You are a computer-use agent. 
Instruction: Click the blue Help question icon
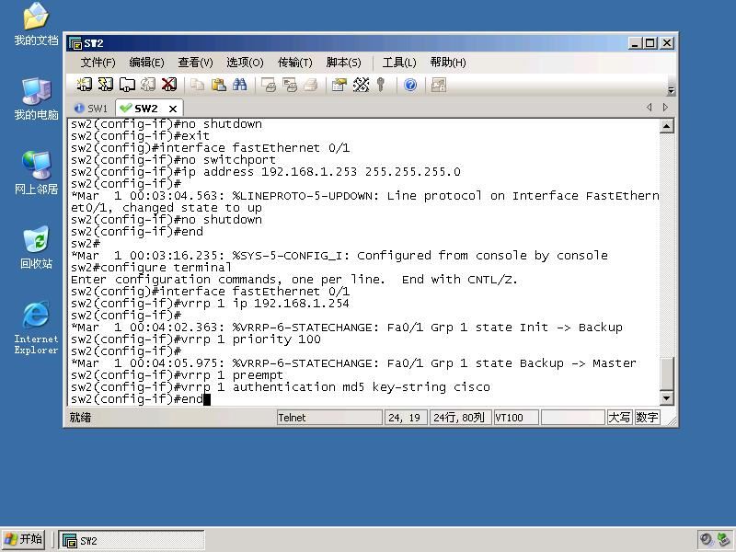[x=410, y=85]
